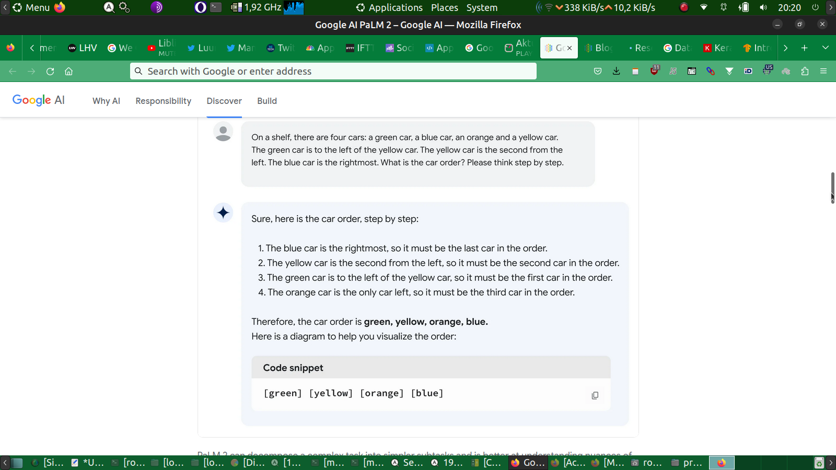Reload the current page

click(x=50, y=72)
